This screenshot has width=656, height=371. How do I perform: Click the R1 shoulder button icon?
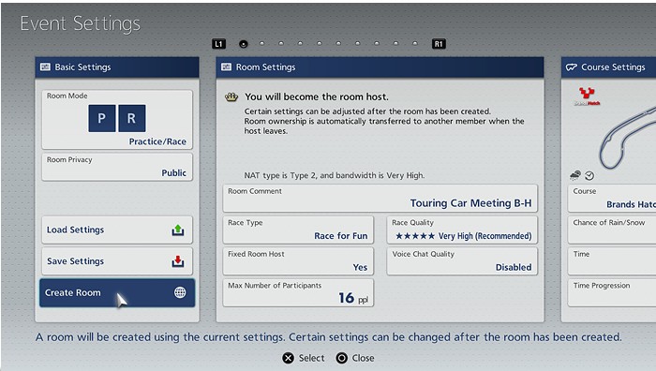tap(439, 44)
